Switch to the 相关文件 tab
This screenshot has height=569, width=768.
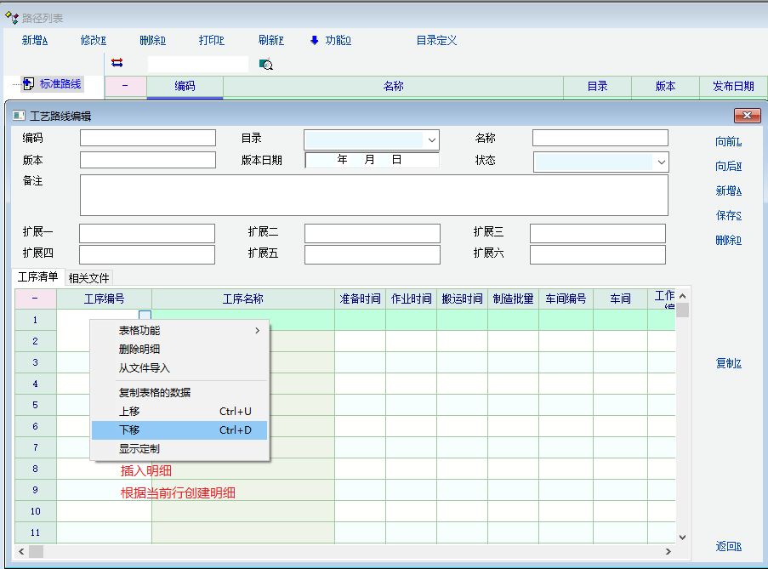[x=89, y=277]
